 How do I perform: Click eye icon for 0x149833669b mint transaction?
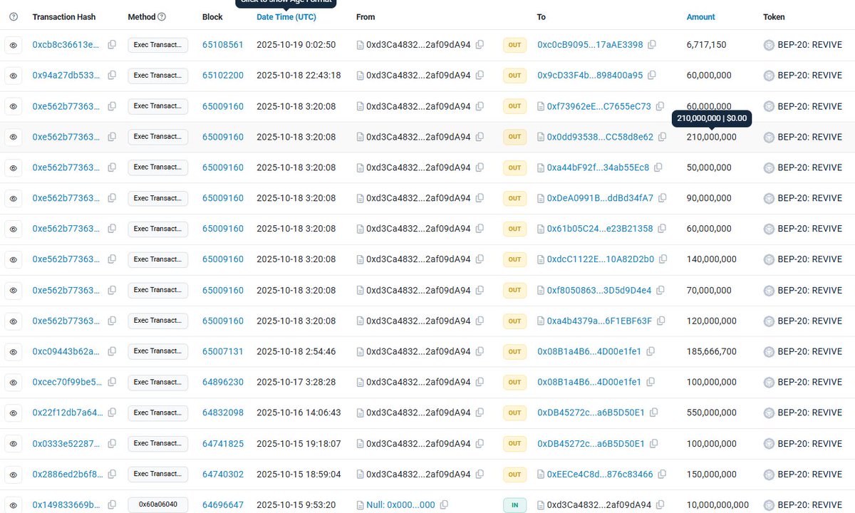[13, 505]
